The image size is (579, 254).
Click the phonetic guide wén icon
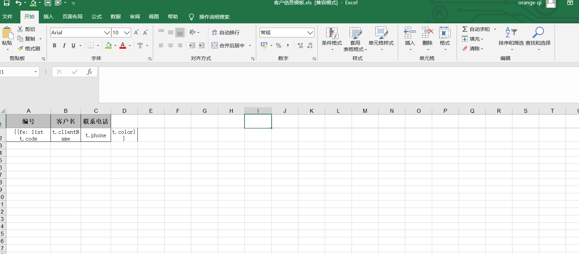pos(140,45)
